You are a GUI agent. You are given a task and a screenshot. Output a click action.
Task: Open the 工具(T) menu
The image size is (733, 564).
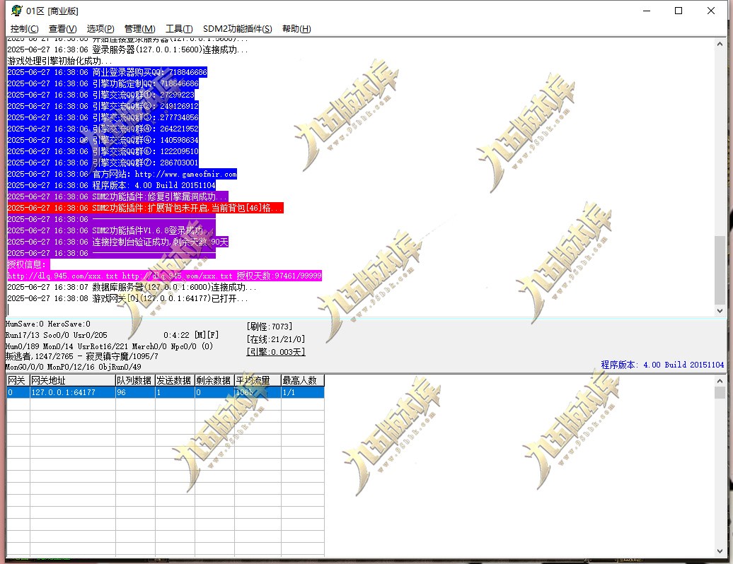click(179, 29)
